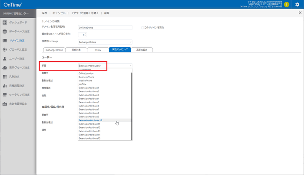304x175 pixels.
Task: Pick MobilePhone in the attribute list
Action: coord(85,81)
